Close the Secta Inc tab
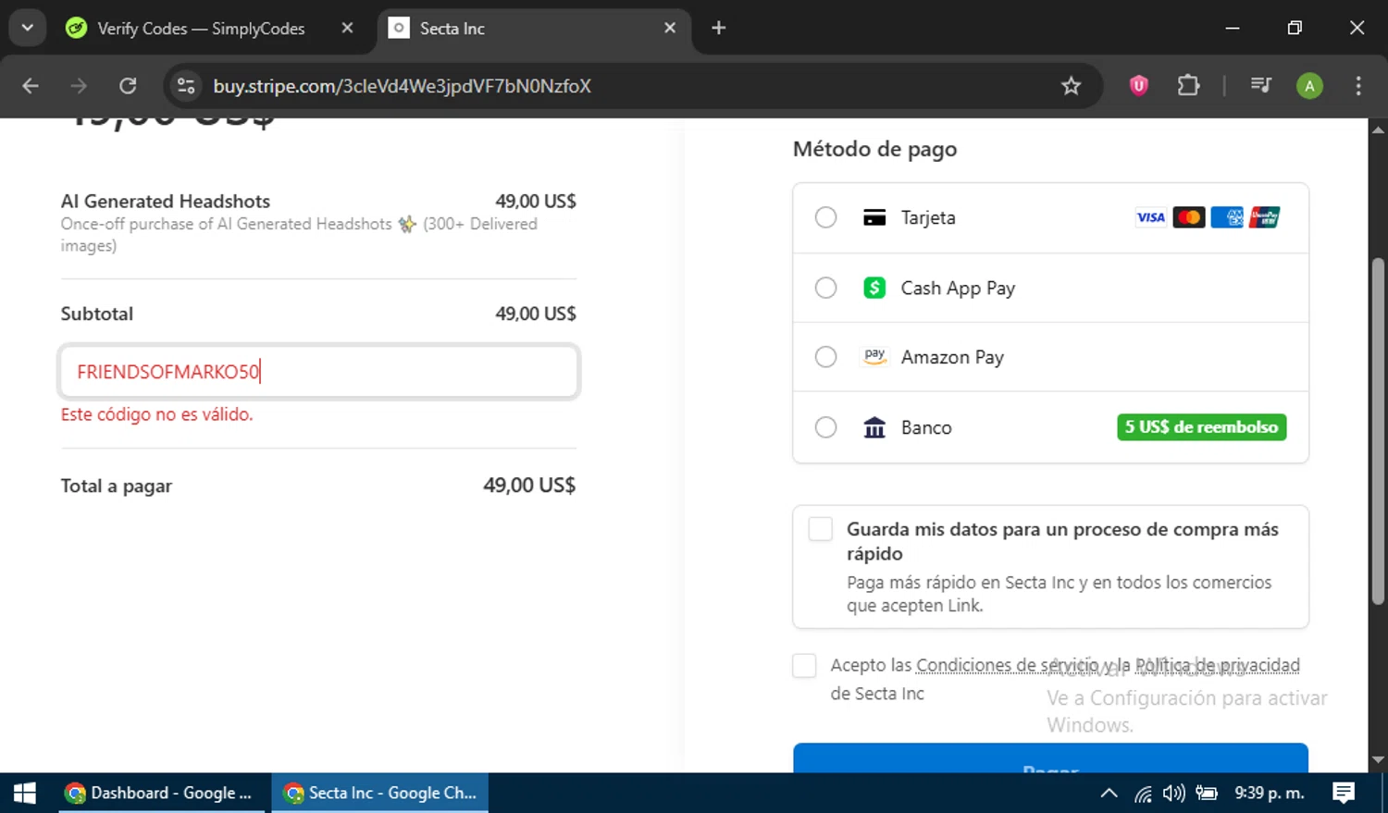1388x813 pixels. click(670, 28)
